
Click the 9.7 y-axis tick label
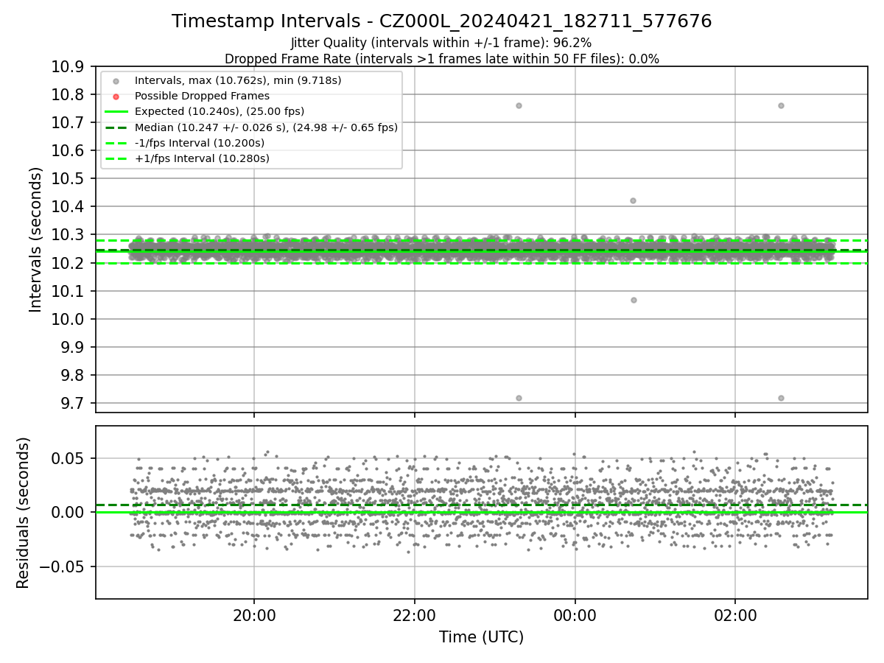coord(74,403)
